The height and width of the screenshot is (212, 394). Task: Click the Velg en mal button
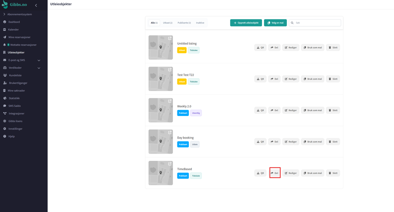click(275, 23)
